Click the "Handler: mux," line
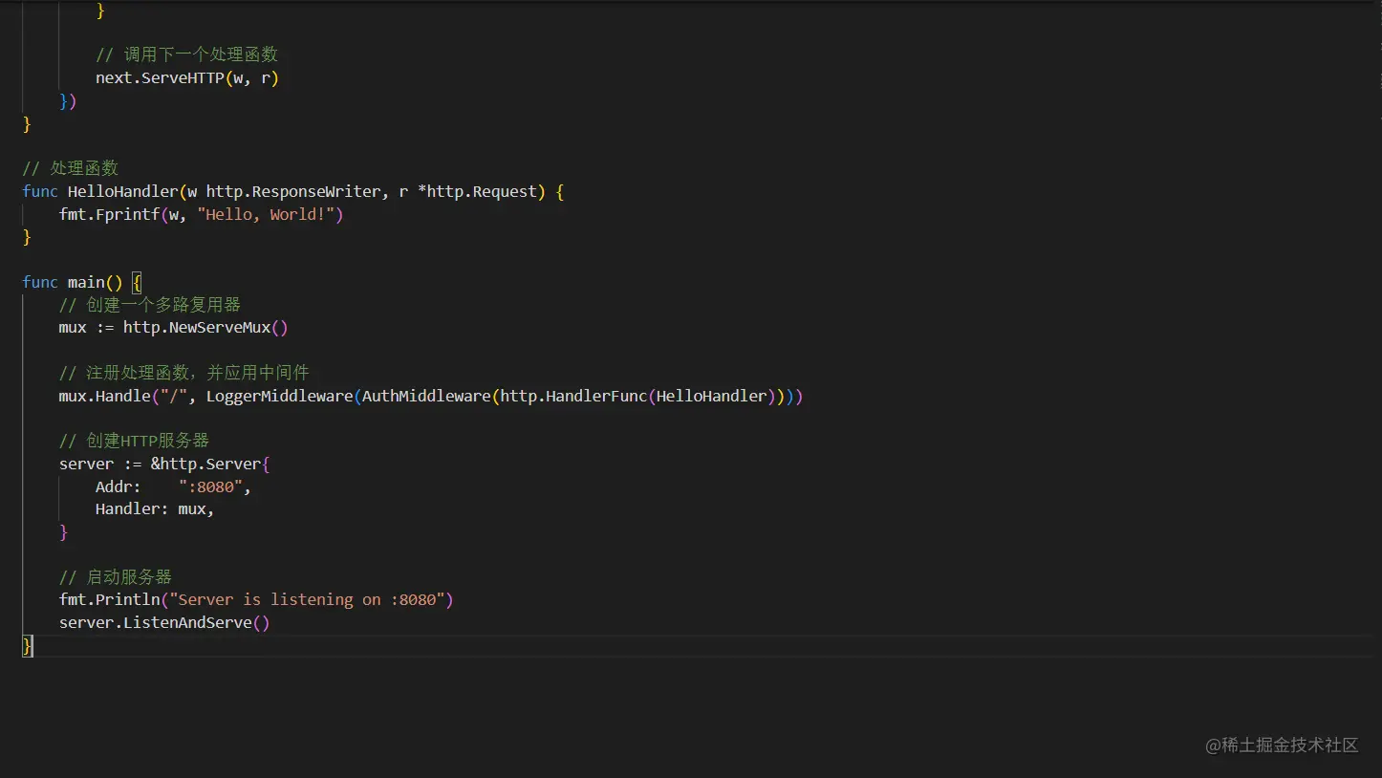This screenshot has height=778, width=1382. point(155,509)
